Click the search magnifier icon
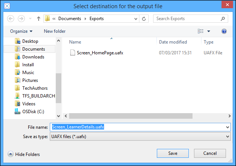236x166 pixels. (223, 19)
